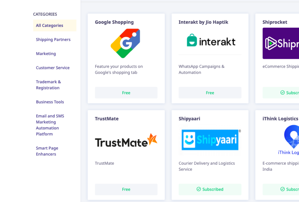This screenshot has width=299, height=202.
Task: Click the Shipyaari blue logo
Action: 210,140
